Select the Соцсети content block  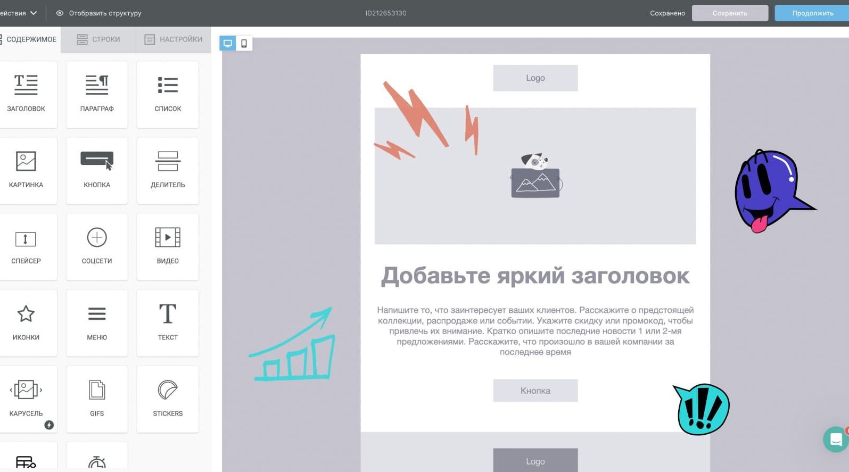point(97,246)
